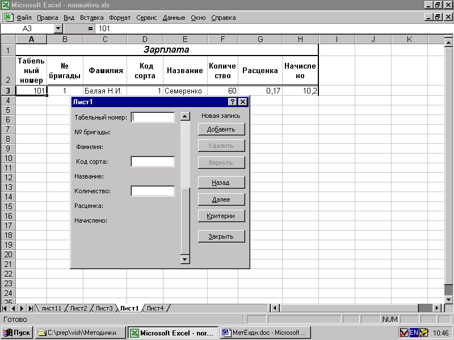Viewport: 454px width, 340px height.
Task: Focus the Табельный номер input field
Action: (153, 117)
